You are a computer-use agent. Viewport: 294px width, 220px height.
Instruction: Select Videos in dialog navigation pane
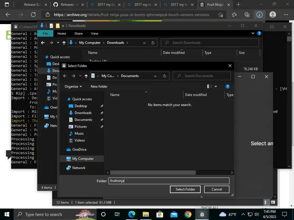pos(80,140)
